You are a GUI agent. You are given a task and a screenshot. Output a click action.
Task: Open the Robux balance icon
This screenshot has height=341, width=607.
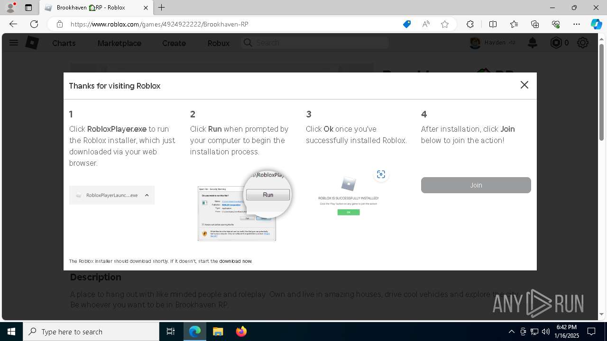tap(556, 43)
